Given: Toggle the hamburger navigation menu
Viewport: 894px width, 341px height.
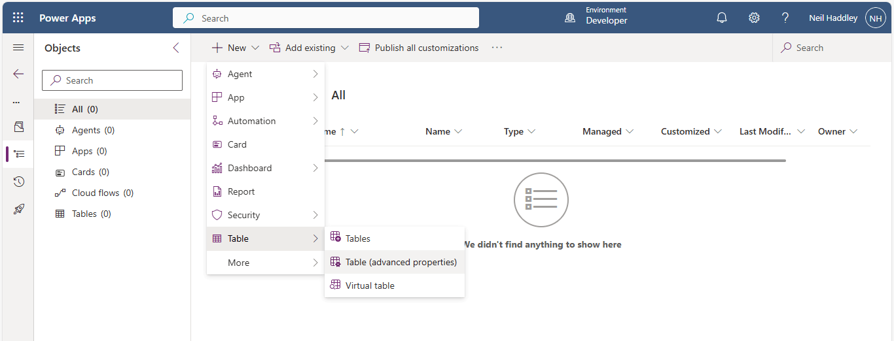Looking at the screenshot, I should point(18,48).
